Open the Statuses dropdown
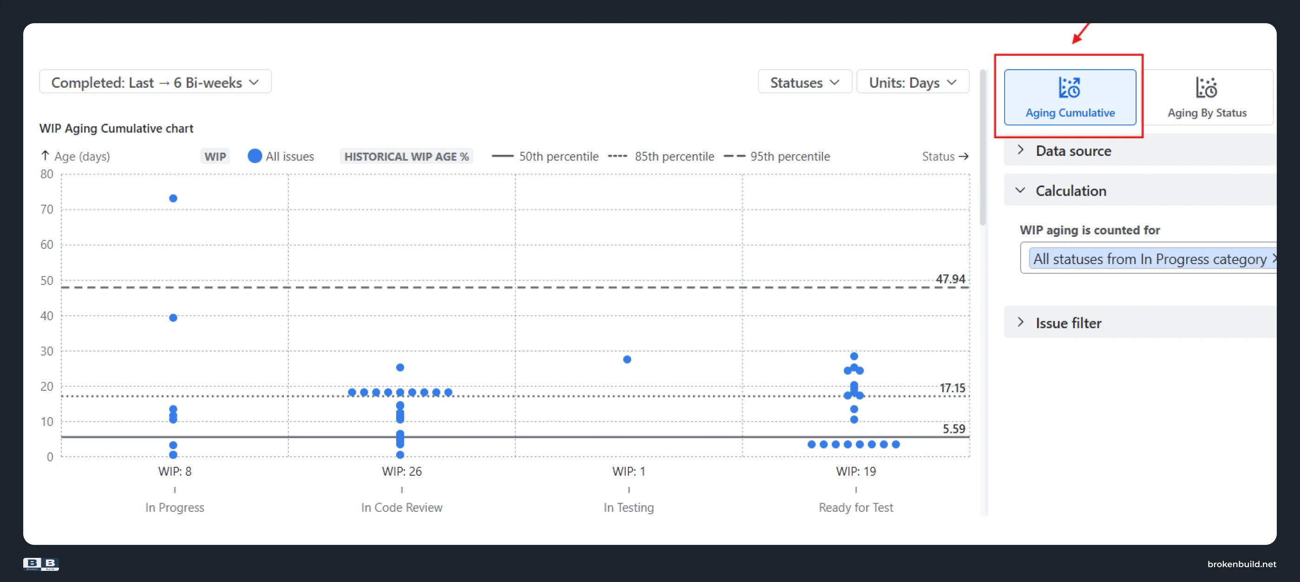The width and height of the screenshot is (1300, 582). pos(804,82)
